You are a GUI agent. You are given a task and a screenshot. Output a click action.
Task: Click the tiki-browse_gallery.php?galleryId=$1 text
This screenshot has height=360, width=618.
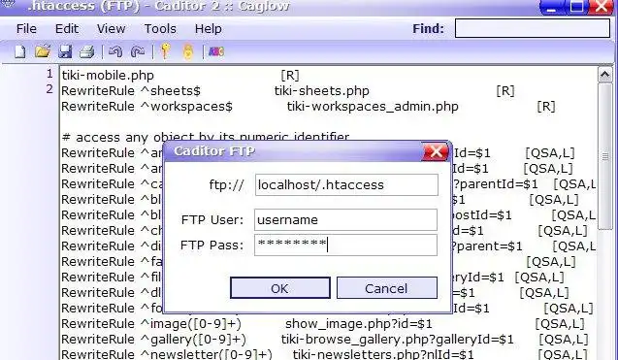(398, 340)
